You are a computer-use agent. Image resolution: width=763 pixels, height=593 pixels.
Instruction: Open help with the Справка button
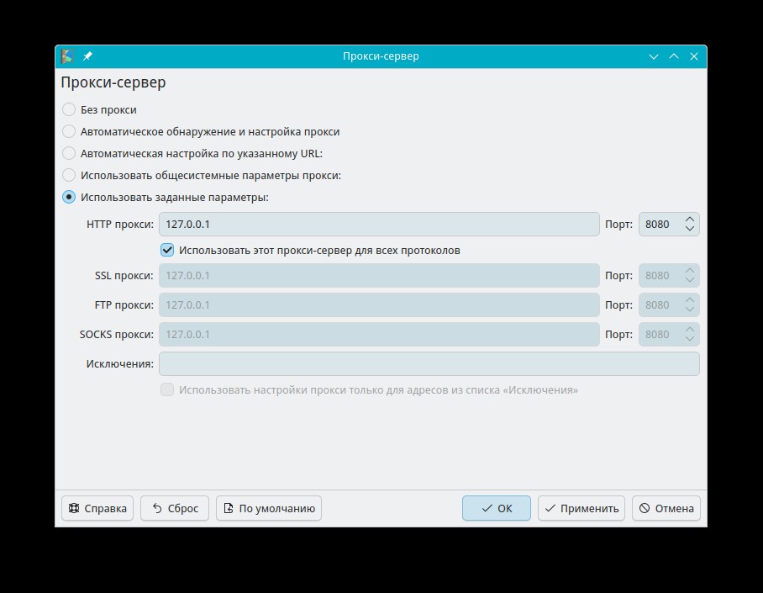point(97,508)
